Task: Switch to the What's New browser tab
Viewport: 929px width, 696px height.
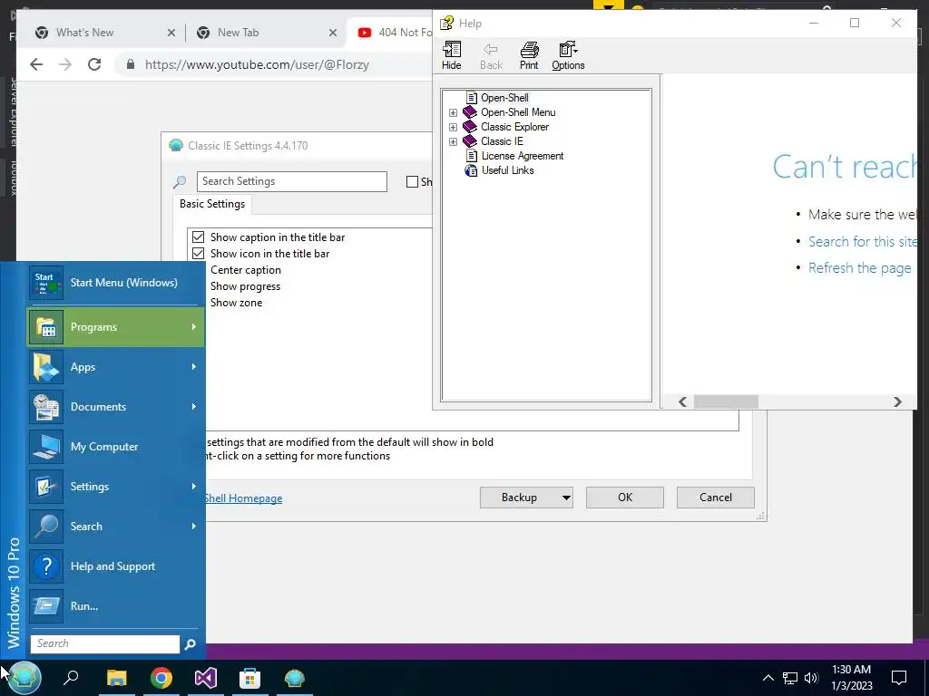Action: click(x=84, y=33)
